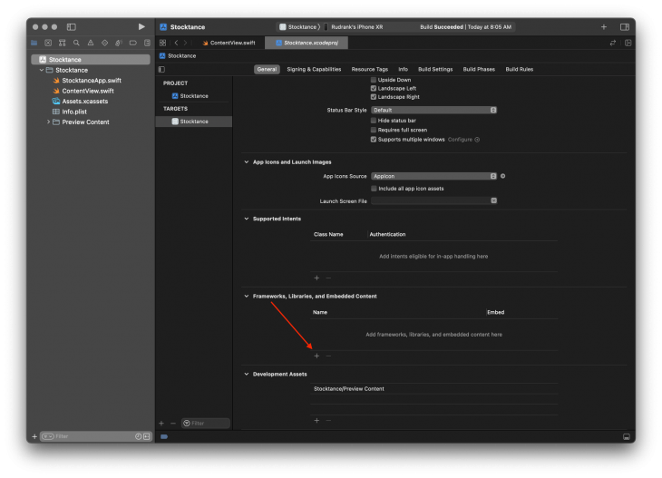This screenshot has height=478, width=662.
Task: Click the Run (play) button in toolbar
Action: click(141, 27)
